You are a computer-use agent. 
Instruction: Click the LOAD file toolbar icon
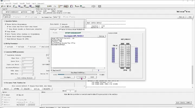tap(3, 6)
